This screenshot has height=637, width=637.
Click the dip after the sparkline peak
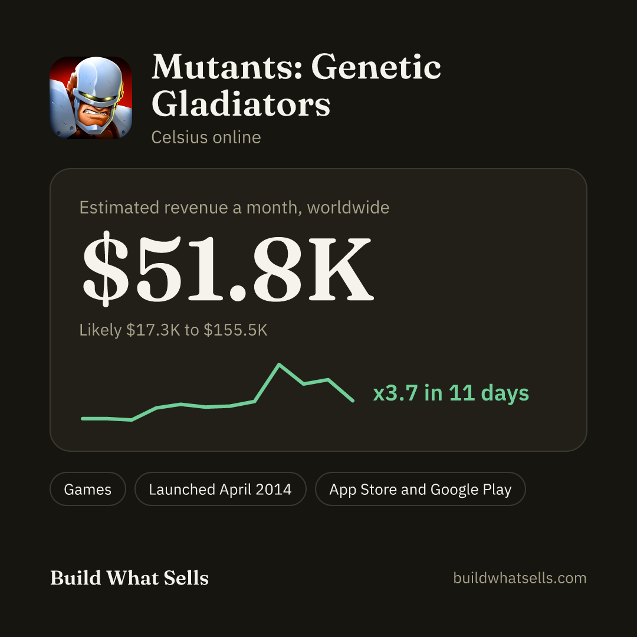coord(304,383)
